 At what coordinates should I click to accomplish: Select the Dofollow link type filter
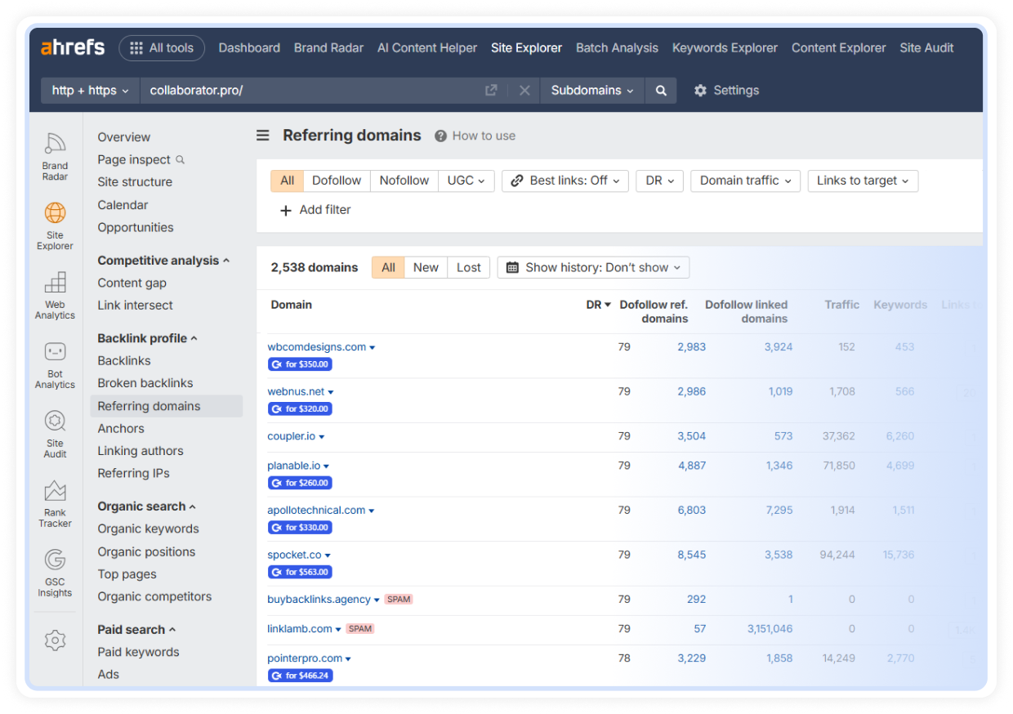[337, 181]
